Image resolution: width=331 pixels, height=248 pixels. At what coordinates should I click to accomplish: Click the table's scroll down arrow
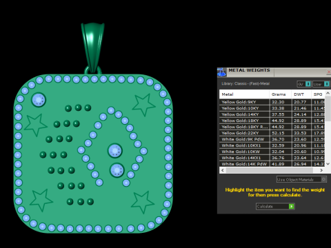(328, 164)
